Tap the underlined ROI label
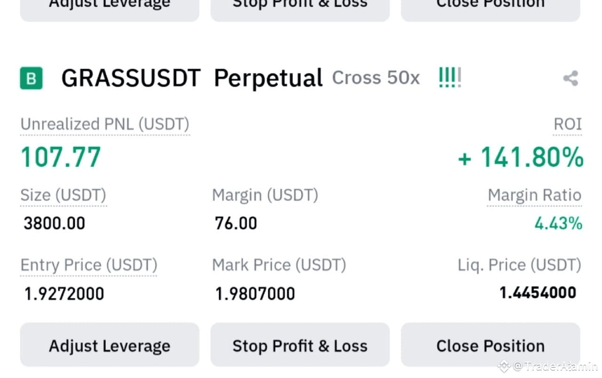602x378 pixels. (568, 124)
